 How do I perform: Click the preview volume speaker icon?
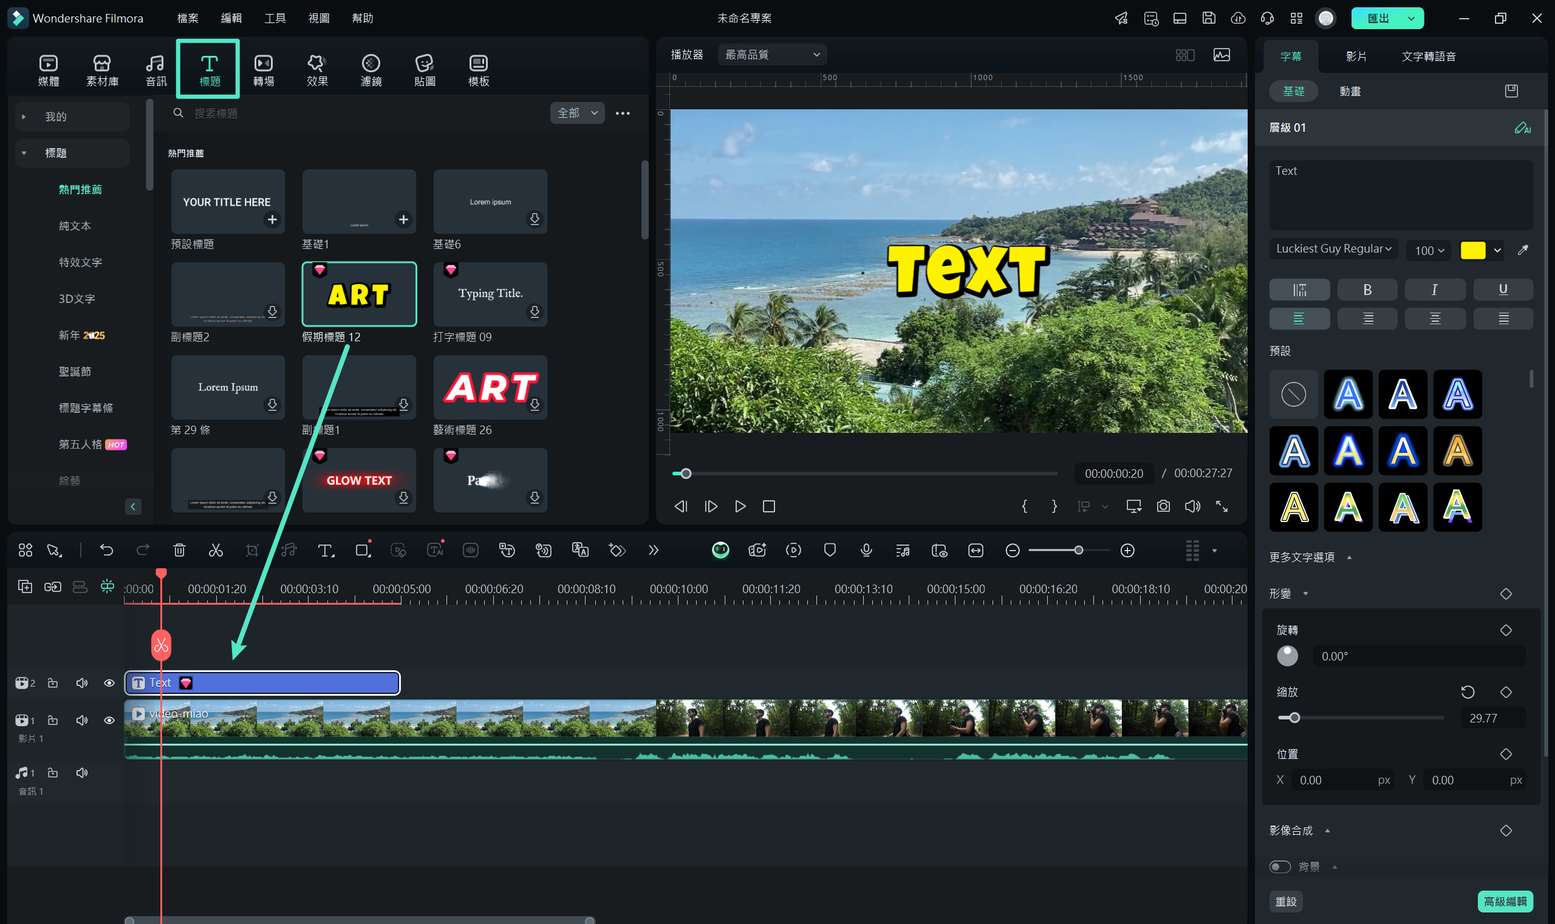coord(1192,506)
